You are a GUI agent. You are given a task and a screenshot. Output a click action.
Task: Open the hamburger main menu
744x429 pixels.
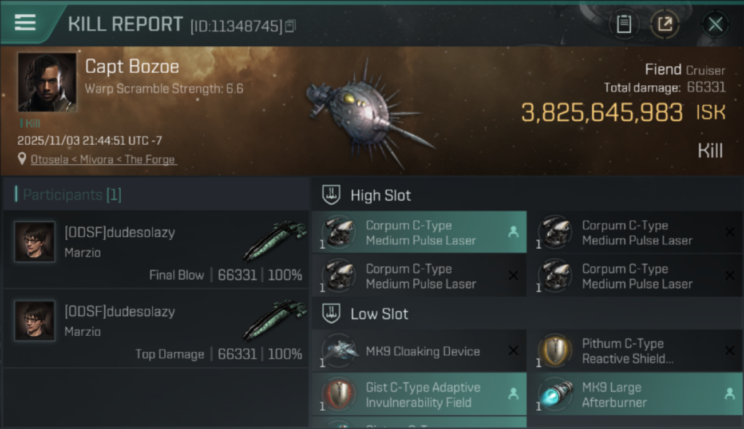tap(25, 23)
